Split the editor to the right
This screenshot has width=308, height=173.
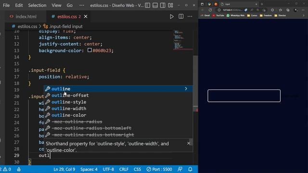[181, 16]
